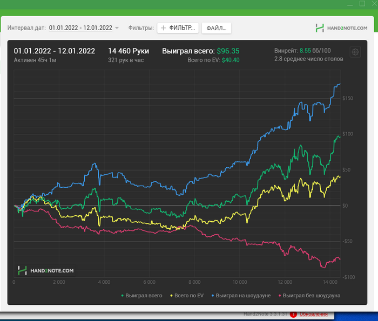This screenshot has width=378, height=321.
Task: Click the Интервал дат label
Action: (x=26, y=28)
